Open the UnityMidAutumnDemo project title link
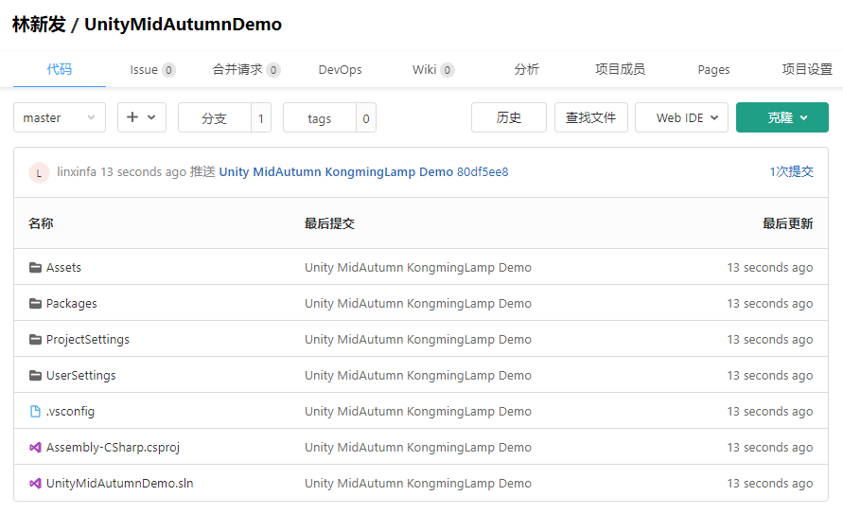Screen dimensions: 843x514 click(x=183, y=25)
